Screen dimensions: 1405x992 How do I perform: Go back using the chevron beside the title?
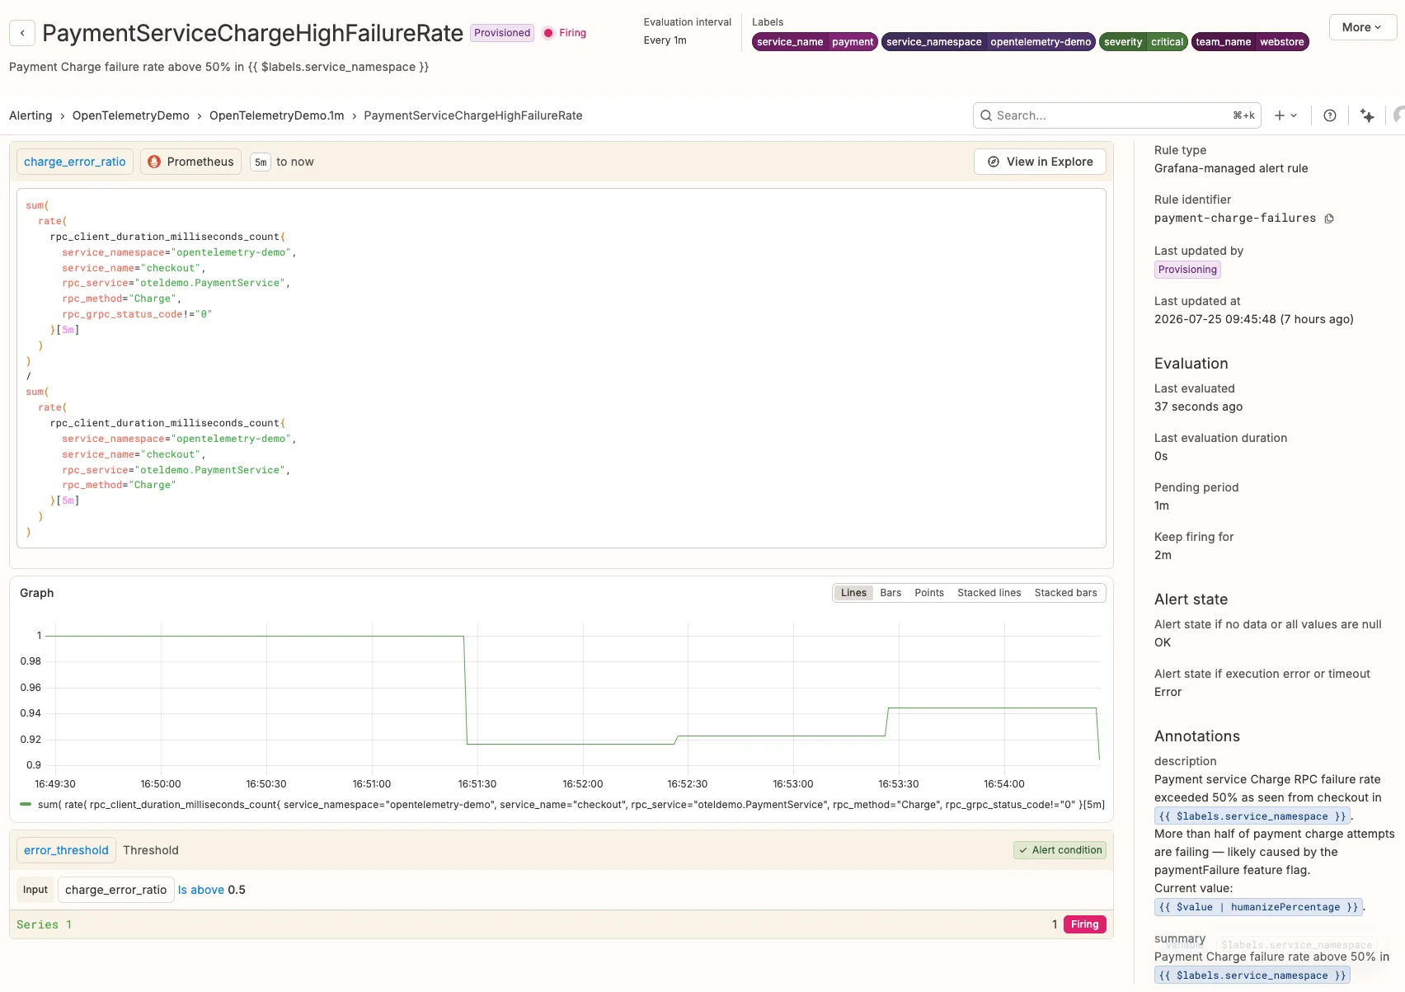(22, 33)
